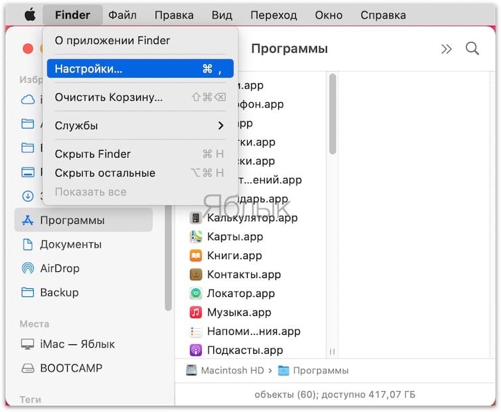Select Программы in the sidebar
The image size is (501, 412).
point(83,220)
